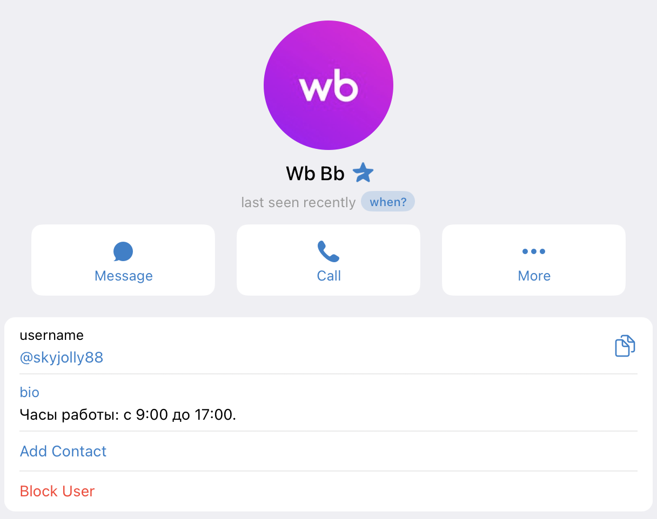Click the phone handset Call icon

328,251
